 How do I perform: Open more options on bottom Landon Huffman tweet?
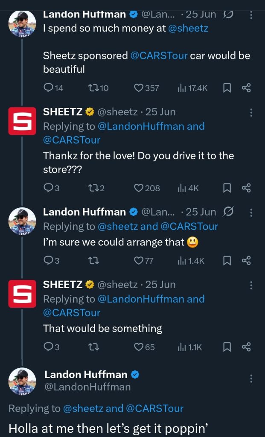(x=251, y=379)
